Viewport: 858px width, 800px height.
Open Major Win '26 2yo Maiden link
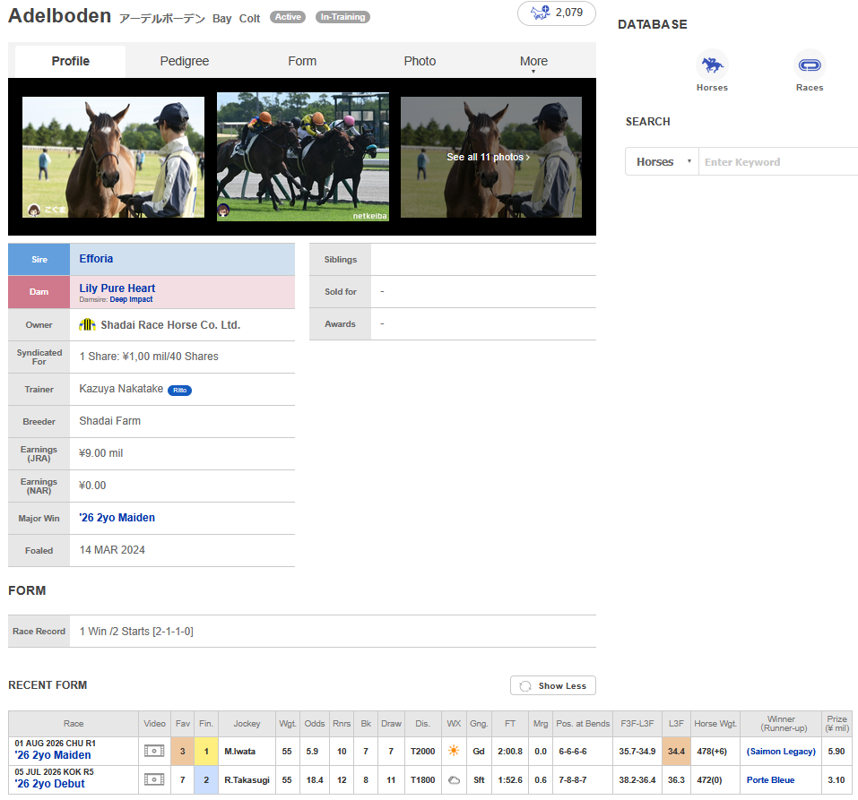(117, 517)
